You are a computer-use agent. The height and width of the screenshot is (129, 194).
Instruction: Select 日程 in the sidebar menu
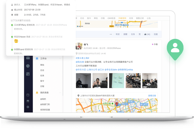(42, 86)
